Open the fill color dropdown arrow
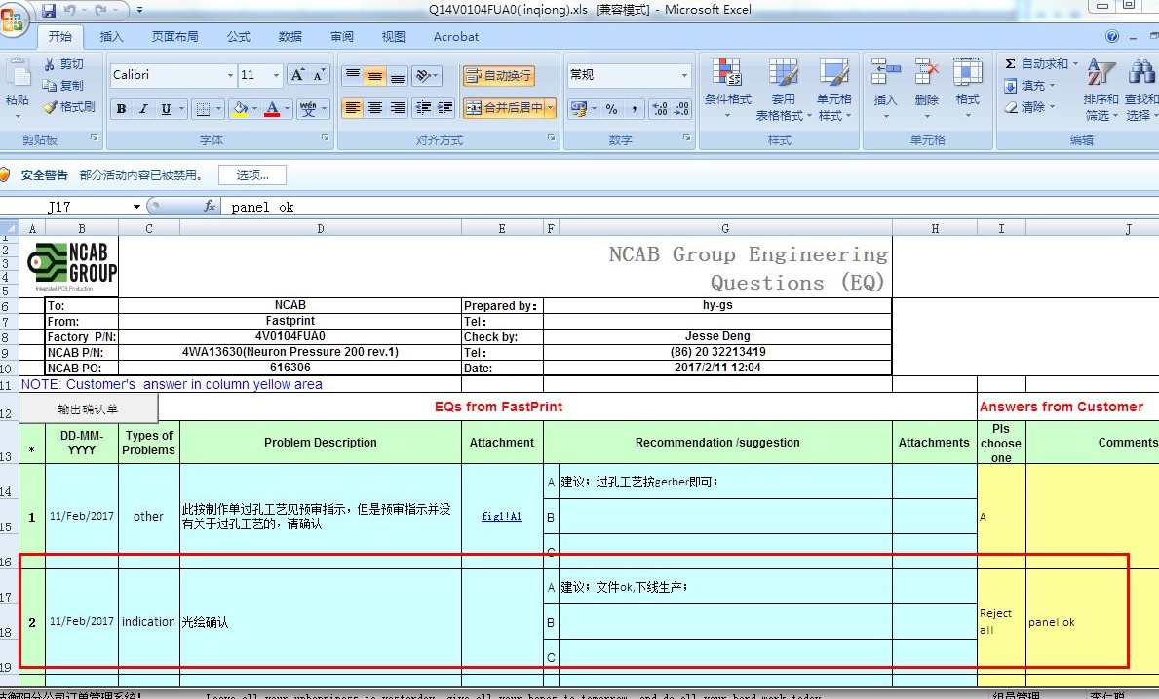Screen dimensions: 1159x699 255,109
